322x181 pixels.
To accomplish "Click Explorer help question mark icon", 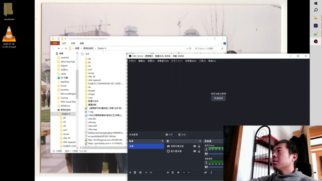I will [x=225, y=43].
